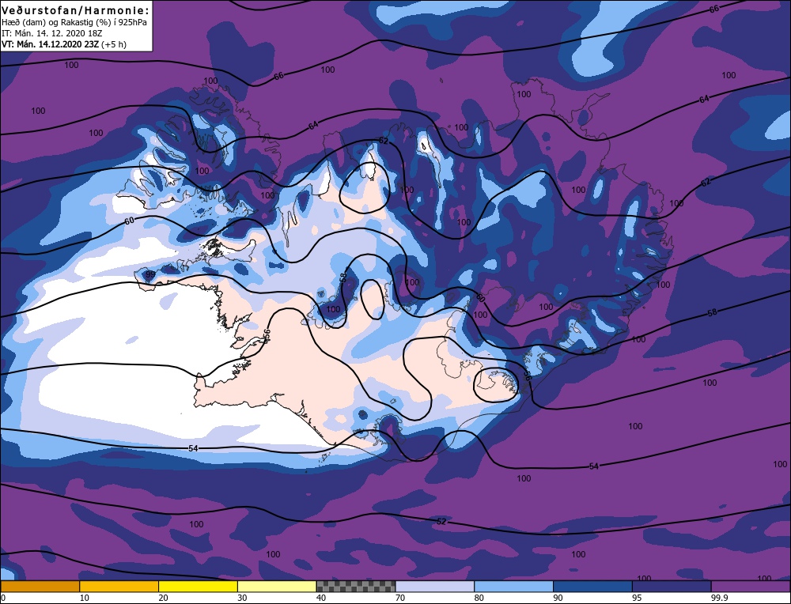Click the '10' legend scale label
This screenshot has width=791, height=604.
tap(85, 598)
